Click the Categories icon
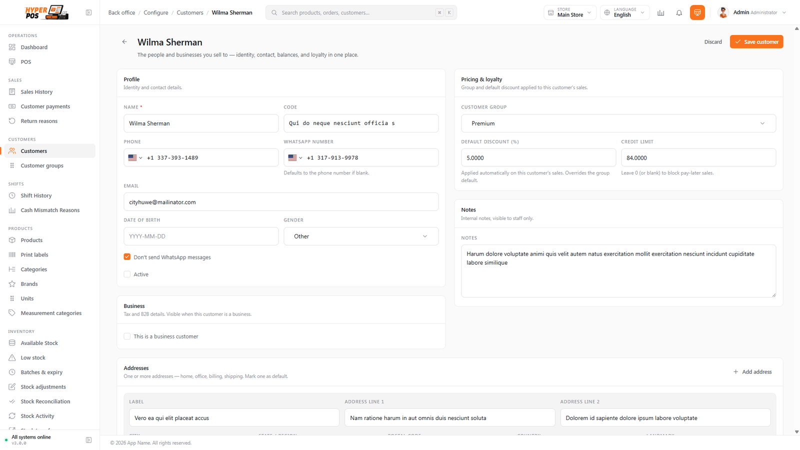 tap(12, 269)
